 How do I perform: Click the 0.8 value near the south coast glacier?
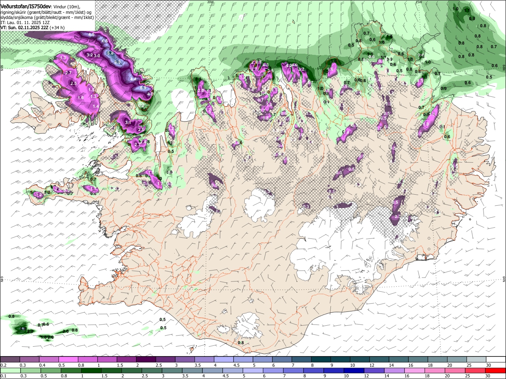click(241, 343)
